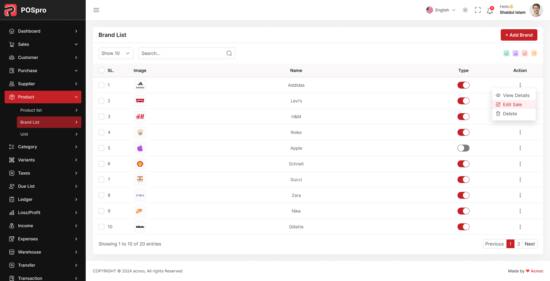Screen dimensions: 550x281
Task: Open notifications bell with 2 alerts
Action: 490,10
